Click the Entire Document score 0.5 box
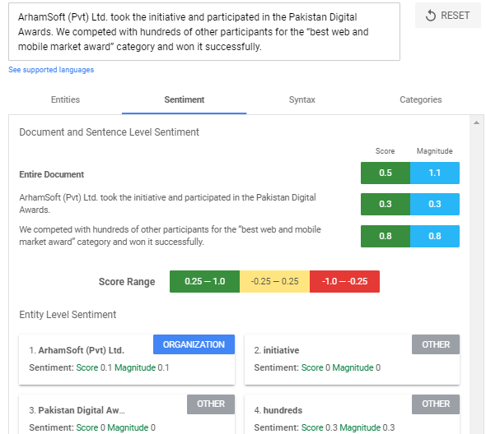486x434 pixels. 386,173
